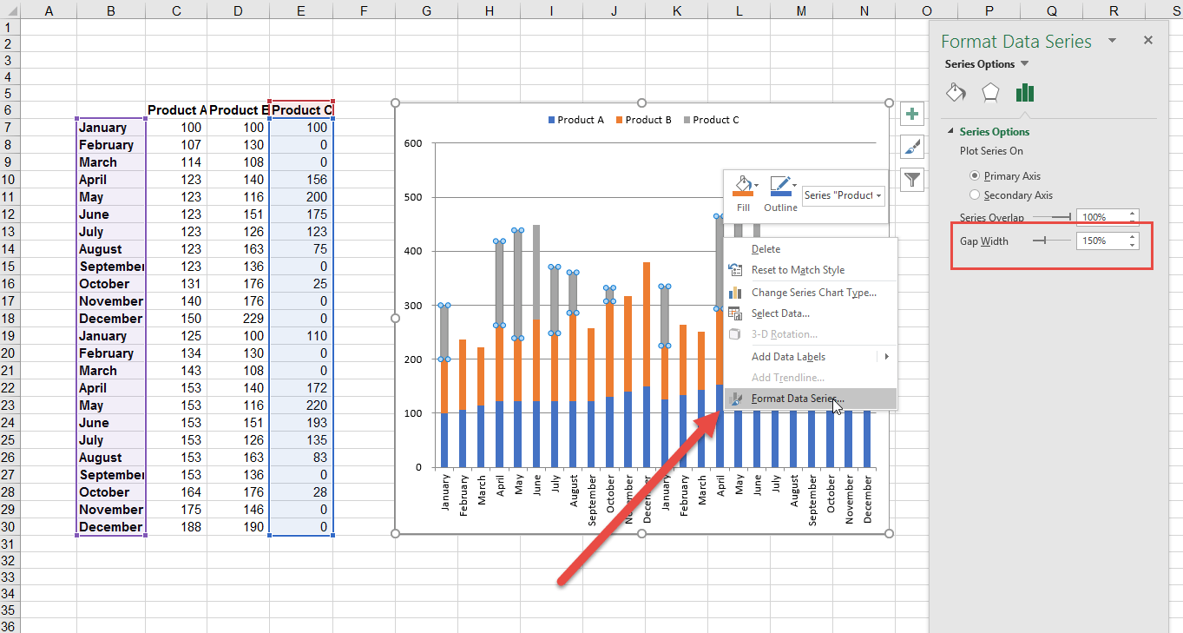
Task: Enable plotting on the Secondary Axis
Action: click(974, 195)
